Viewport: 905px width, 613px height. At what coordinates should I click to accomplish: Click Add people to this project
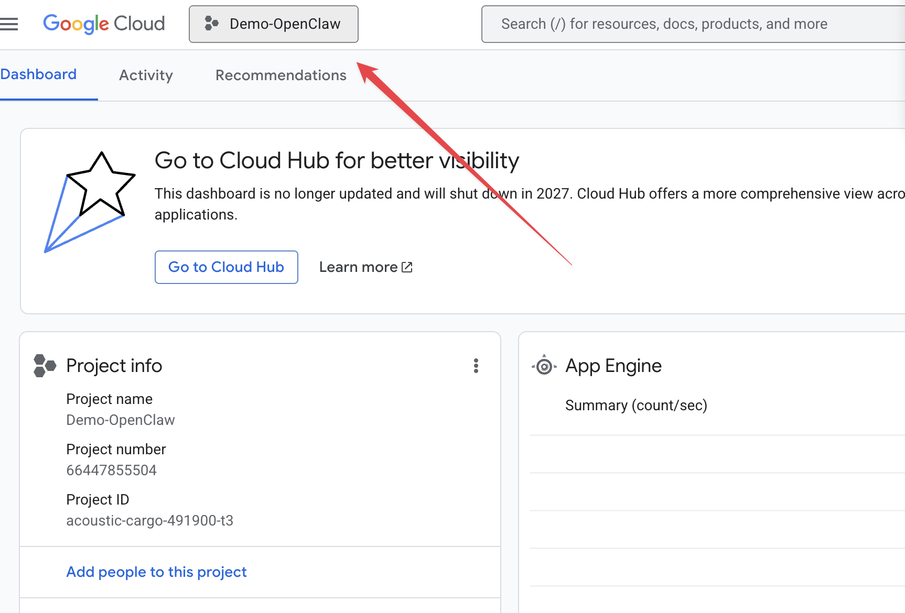click(x=156, y=572)
